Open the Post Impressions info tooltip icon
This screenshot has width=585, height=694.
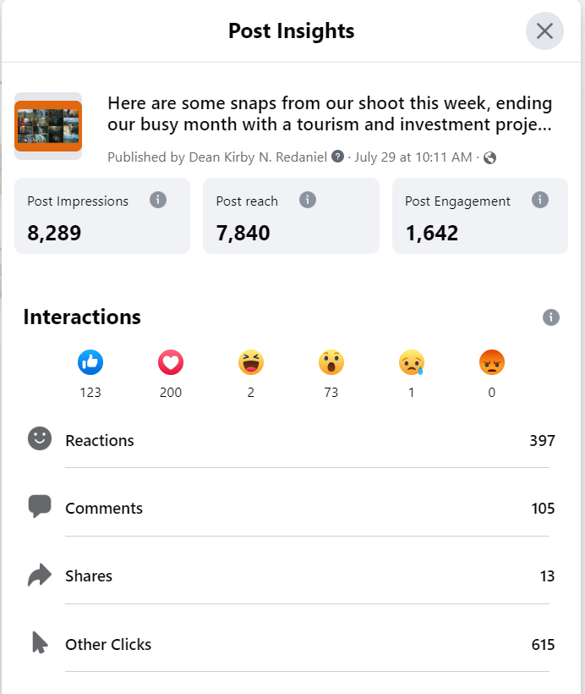pyautogui.click(x=157, y=201)
